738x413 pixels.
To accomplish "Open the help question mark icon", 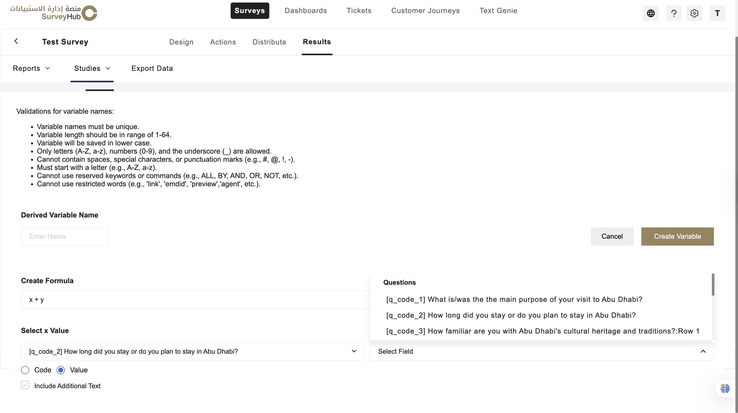I will [x=674, y=13].
